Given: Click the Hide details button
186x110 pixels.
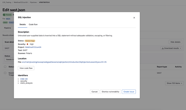Looking at the screenshot, I should (x=175, y=42).
